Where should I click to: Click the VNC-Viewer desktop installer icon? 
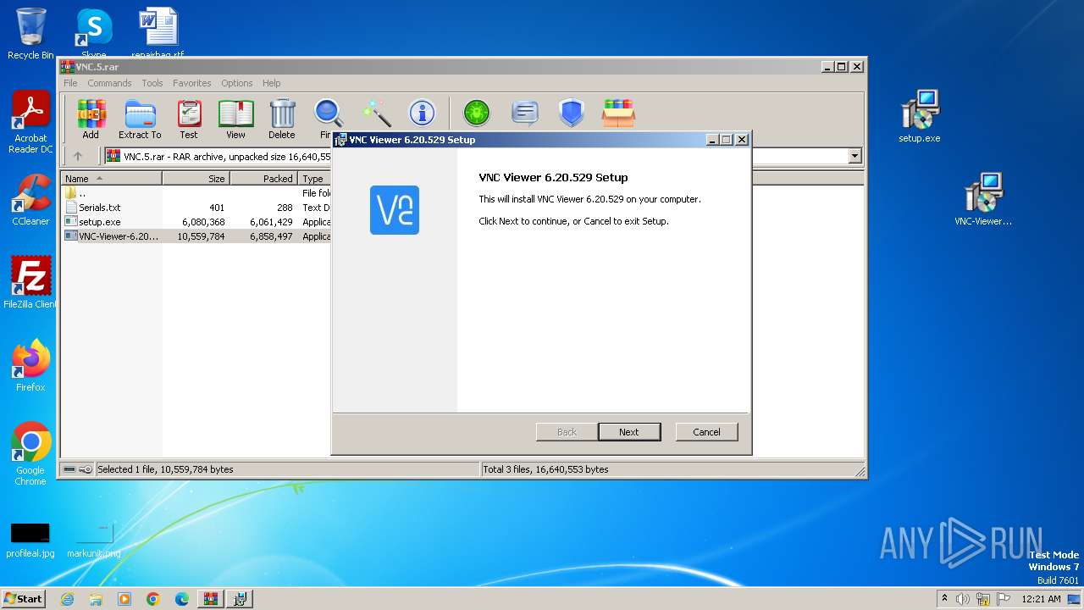[x=983, y=200]
